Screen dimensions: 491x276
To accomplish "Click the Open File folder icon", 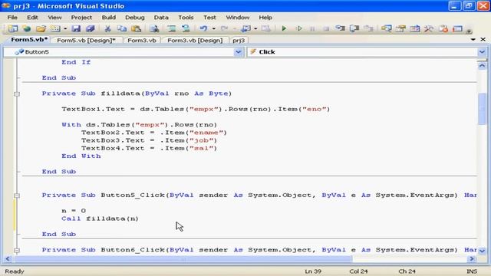I will click(x=41, y=29).
